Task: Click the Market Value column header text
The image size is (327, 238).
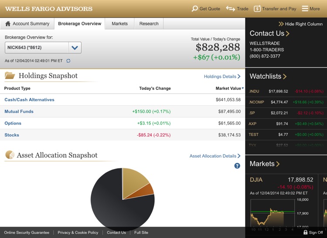Action: pos(228,88)
